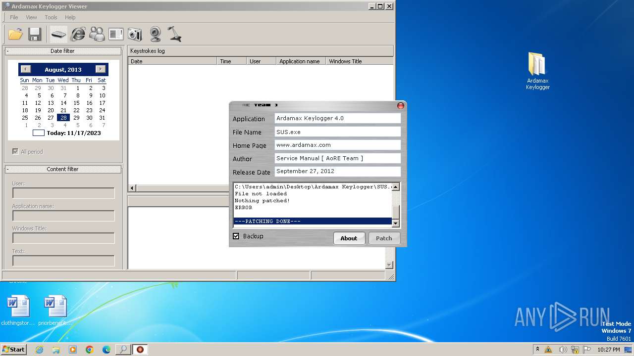Click the Action Center flag tray icon
Image resolution: width=634 pixels, height=356 pixels.
pyautogui.click(x=587, y=350)
